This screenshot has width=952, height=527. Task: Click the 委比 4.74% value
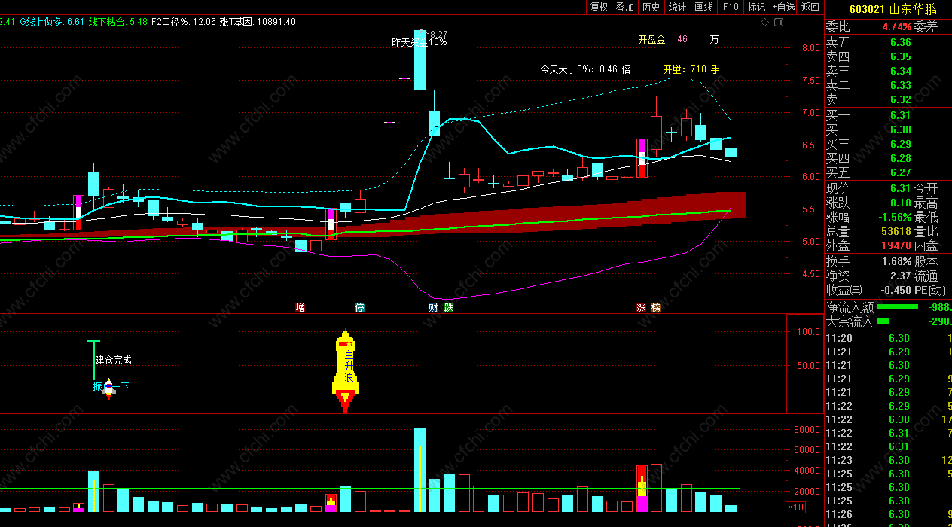tap(896, 27)
